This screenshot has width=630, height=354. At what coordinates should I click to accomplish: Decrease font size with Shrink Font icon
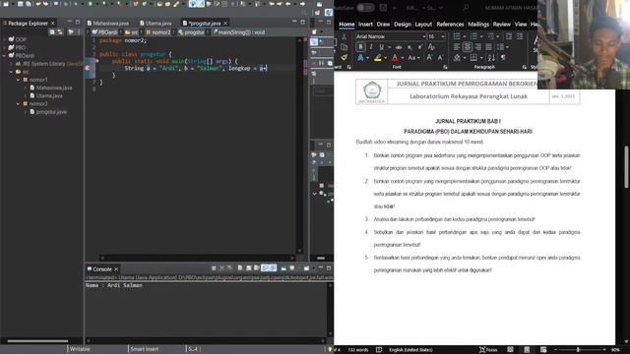tap(440, 58)
